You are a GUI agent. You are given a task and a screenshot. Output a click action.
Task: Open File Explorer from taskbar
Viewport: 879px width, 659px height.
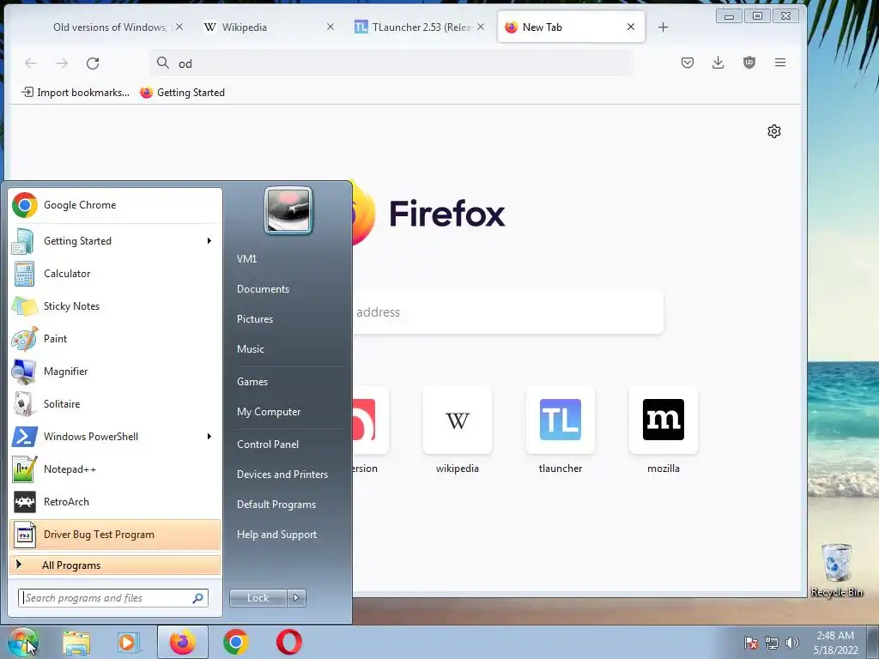coord(76,642)
